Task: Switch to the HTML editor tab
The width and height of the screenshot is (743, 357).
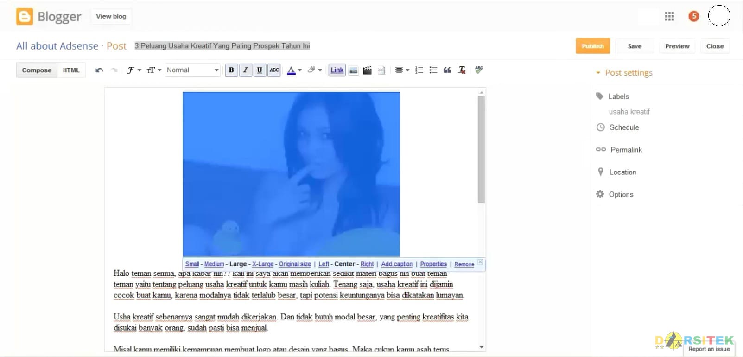Action: pyautogui.click(x=71, y=70)
